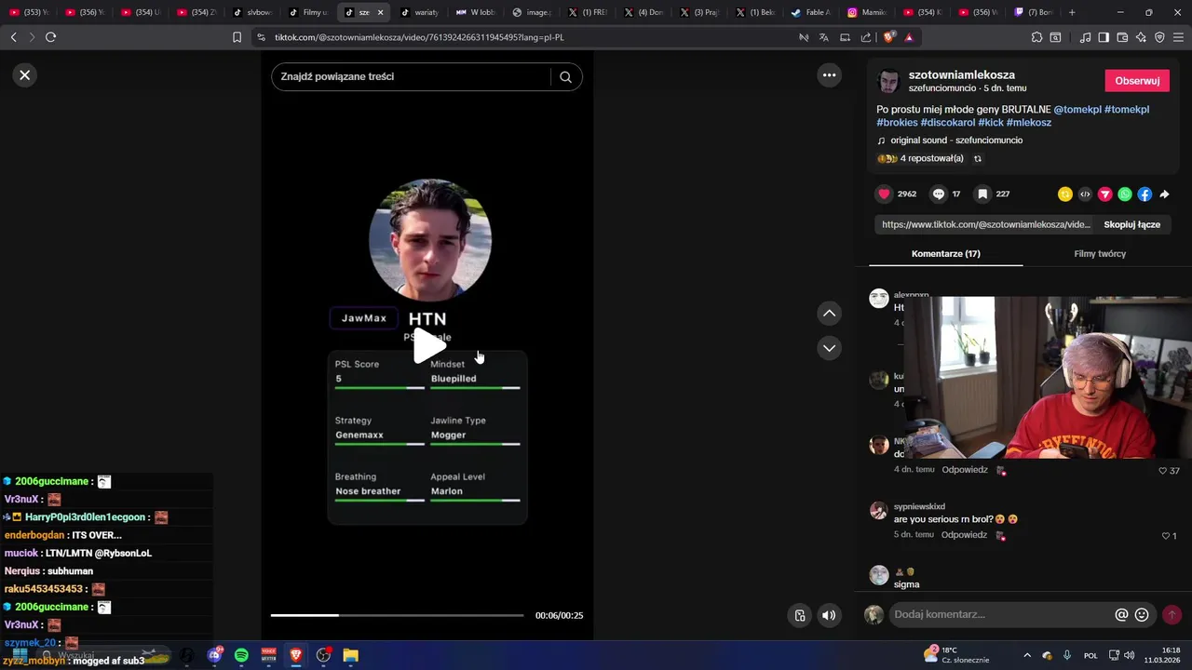Click the translate page icon

[x=824, y=37]
